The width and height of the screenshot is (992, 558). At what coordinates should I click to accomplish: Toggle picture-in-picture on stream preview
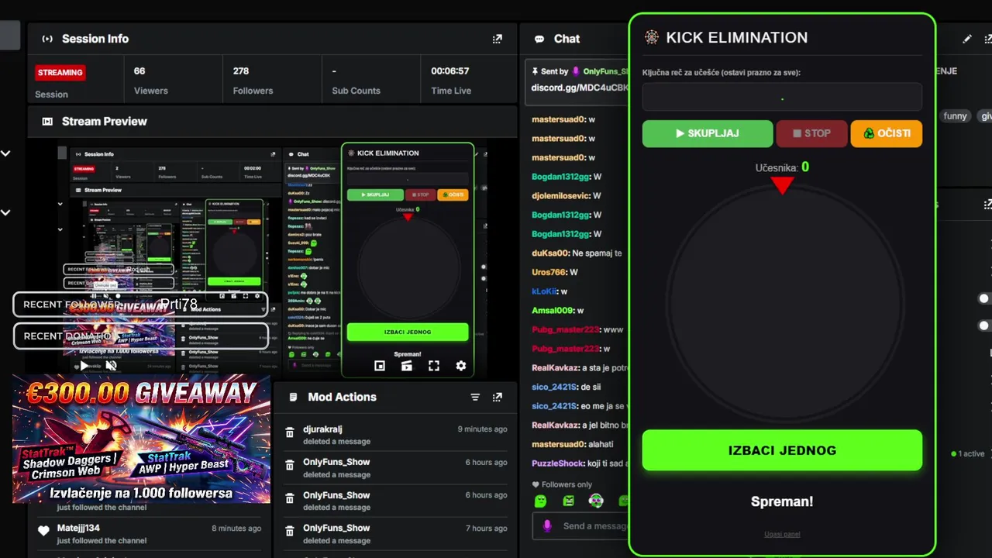(380, 366)
